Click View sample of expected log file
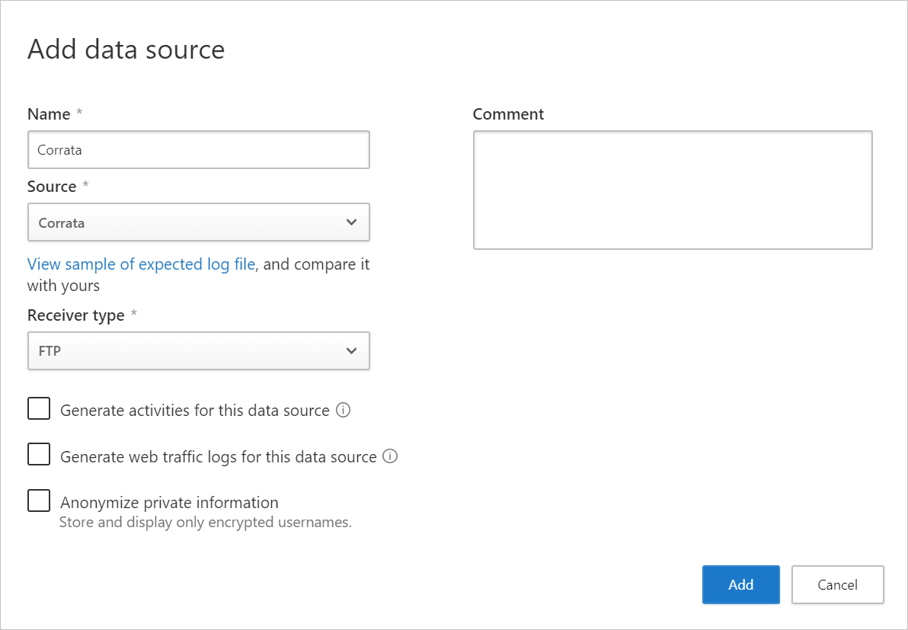This screenshot has width=908, height=630. (141, 264)
